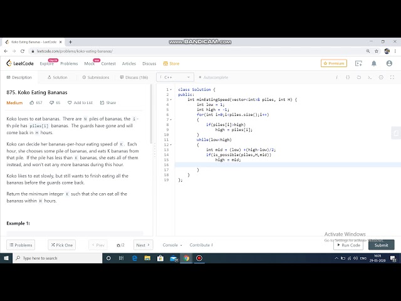Close the Koko Eating Bananas tab

tap(61, 42)
